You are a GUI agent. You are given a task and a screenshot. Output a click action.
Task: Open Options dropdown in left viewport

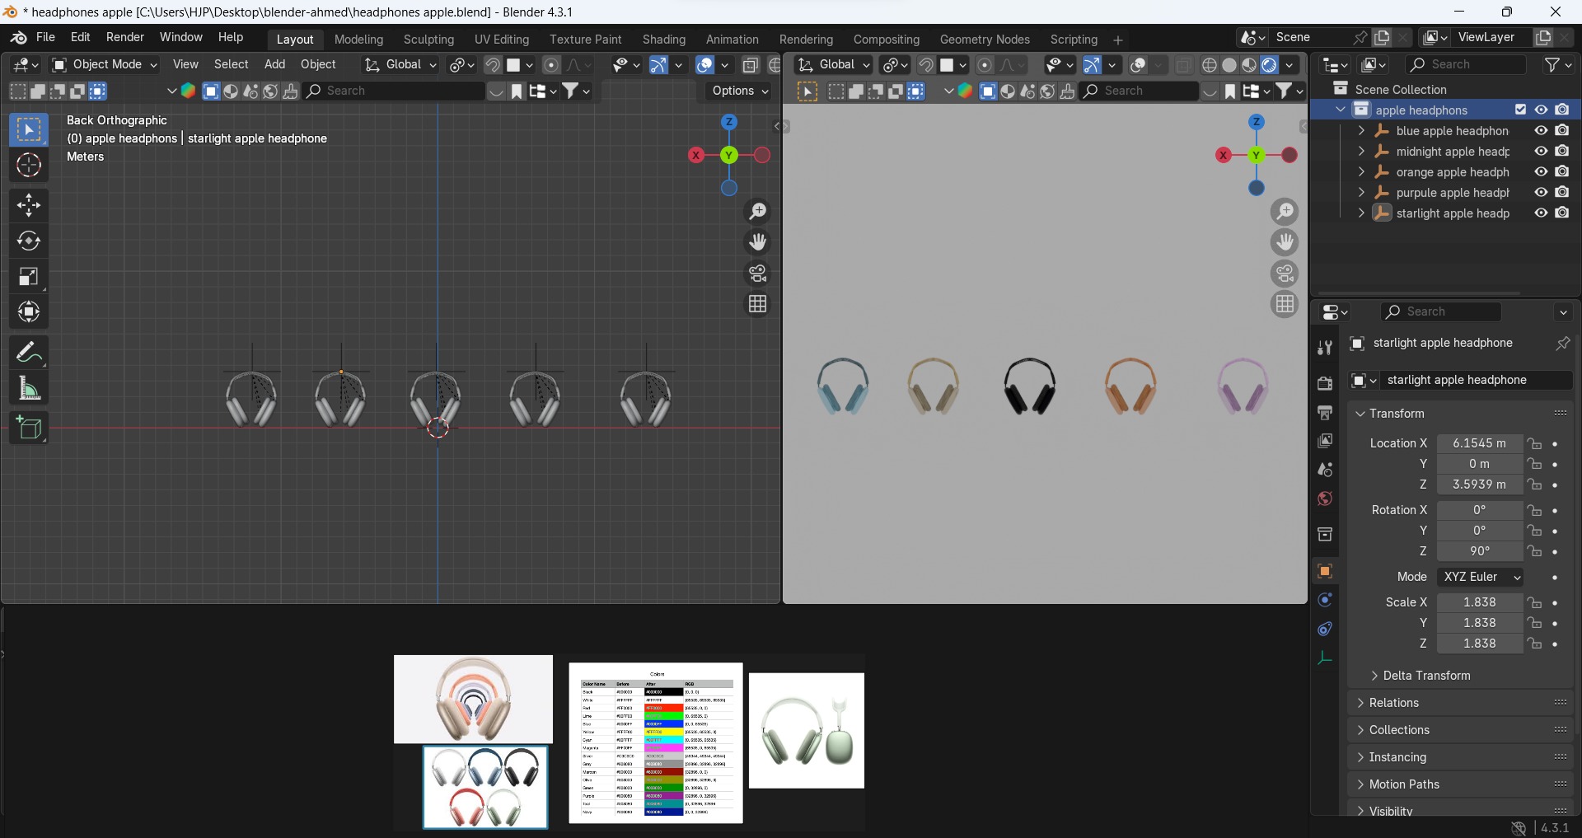[740, 91]
